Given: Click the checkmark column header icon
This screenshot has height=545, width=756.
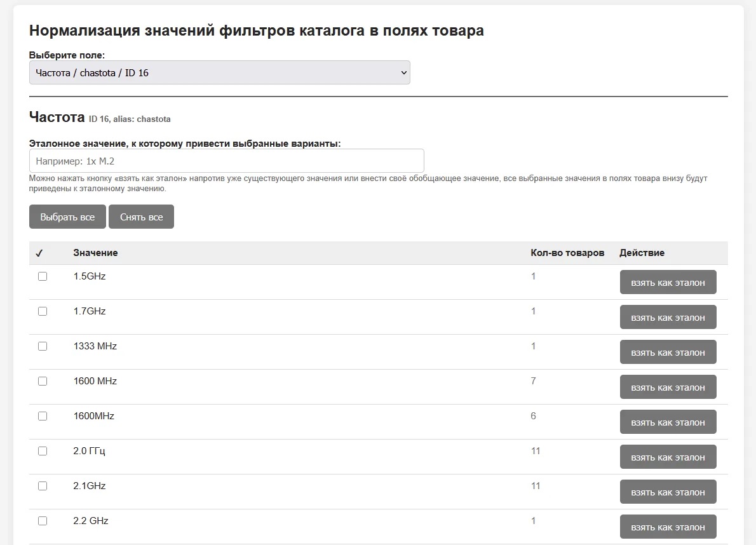Looking at the screenshot, I should [39, 253].
